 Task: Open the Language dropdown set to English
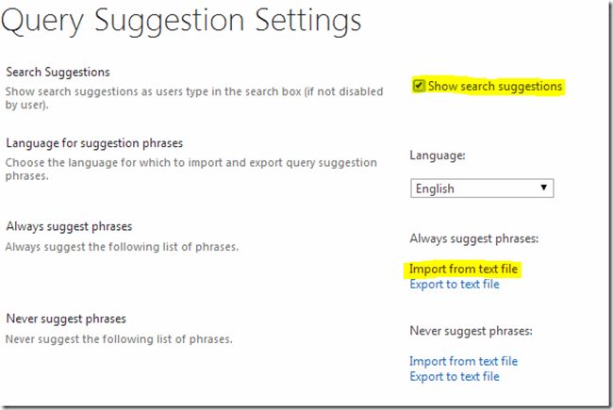pyautogui.click(x=481, y=189)
